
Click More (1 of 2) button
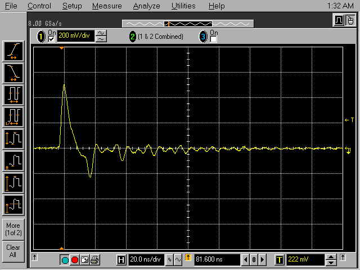click(13, 229)
